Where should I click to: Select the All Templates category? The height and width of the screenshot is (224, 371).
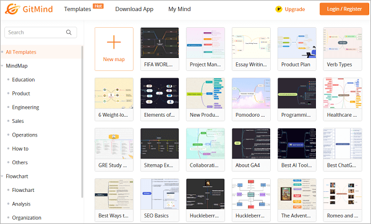tap(21, 52)
